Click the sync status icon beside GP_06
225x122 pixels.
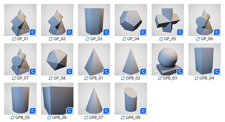198,39
